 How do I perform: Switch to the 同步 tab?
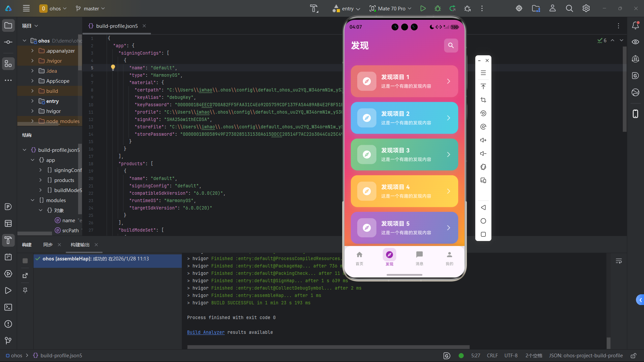(48, 245)
